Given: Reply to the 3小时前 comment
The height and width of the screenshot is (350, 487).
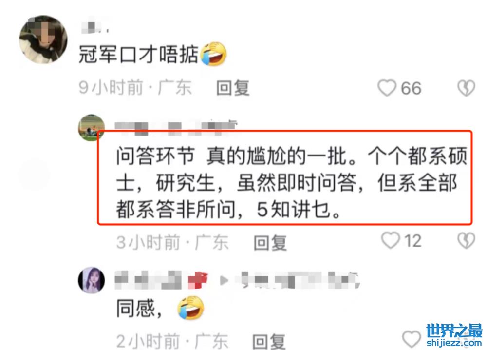Looking at the screenshot, I should 270,242.
